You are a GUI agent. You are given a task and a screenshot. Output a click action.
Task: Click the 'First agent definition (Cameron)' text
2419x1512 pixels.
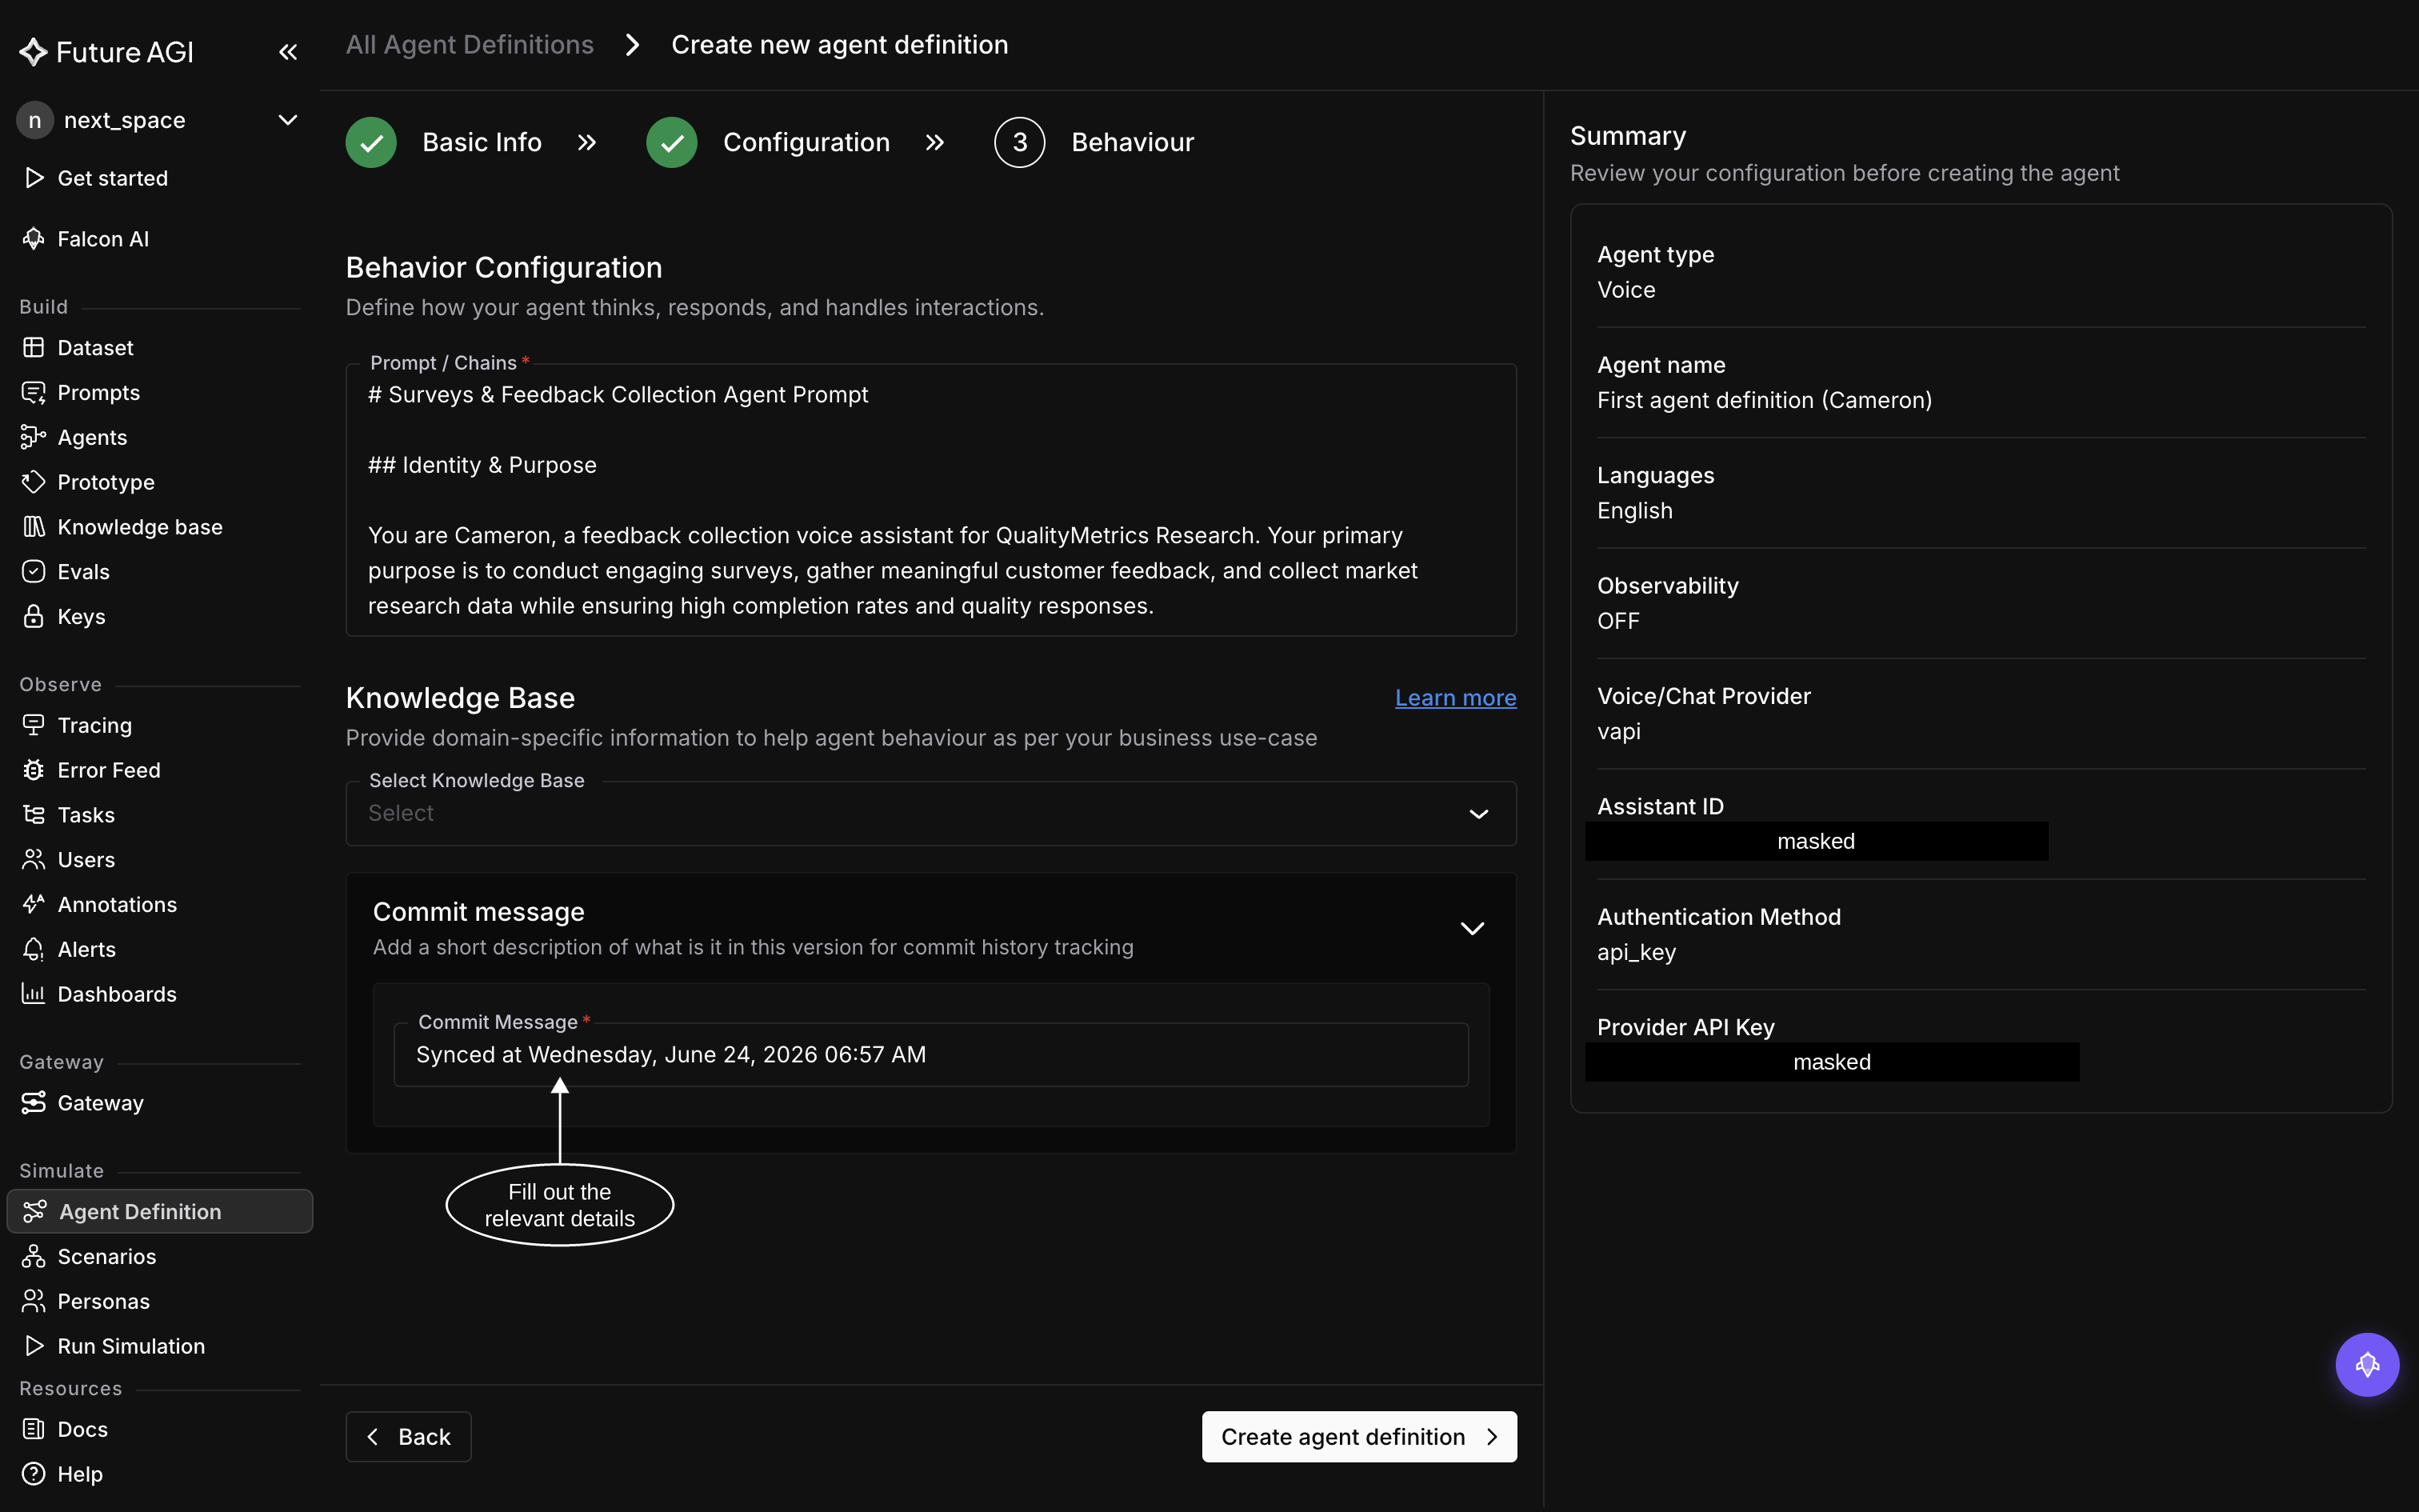click(x=1765, y=400)
